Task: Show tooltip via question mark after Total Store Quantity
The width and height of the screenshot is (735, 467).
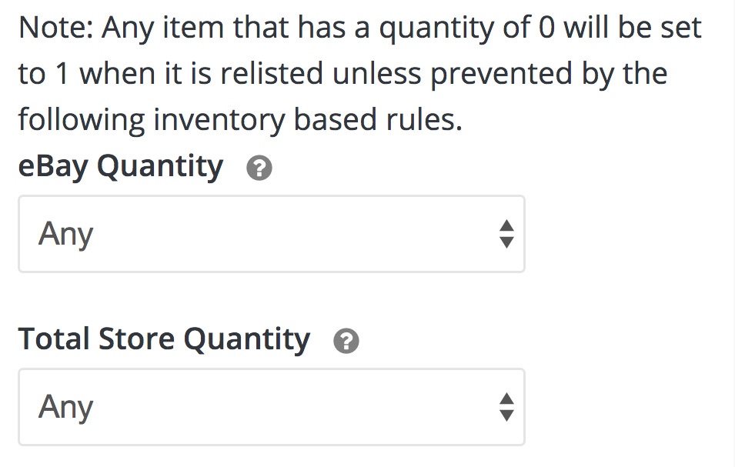Action: [x=346, y=341]
